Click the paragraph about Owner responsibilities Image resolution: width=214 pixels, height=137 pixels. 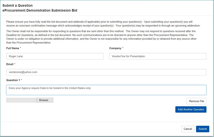pos(101,37)
